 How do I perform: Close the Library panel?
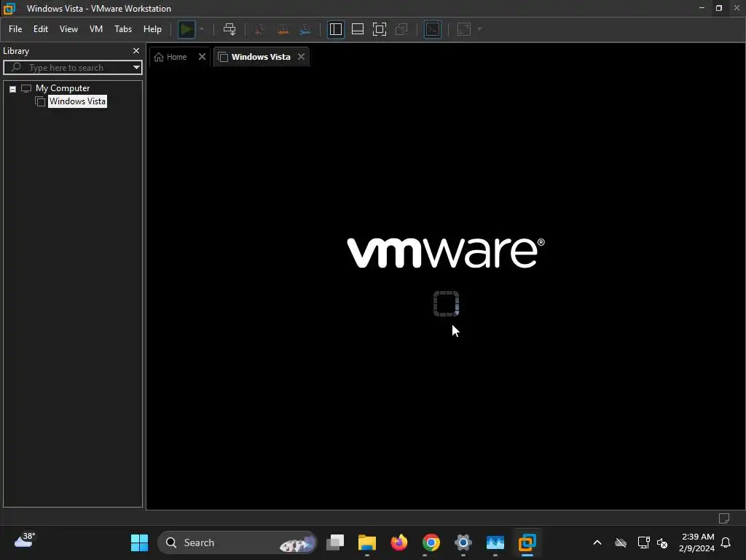click(136, 51)
